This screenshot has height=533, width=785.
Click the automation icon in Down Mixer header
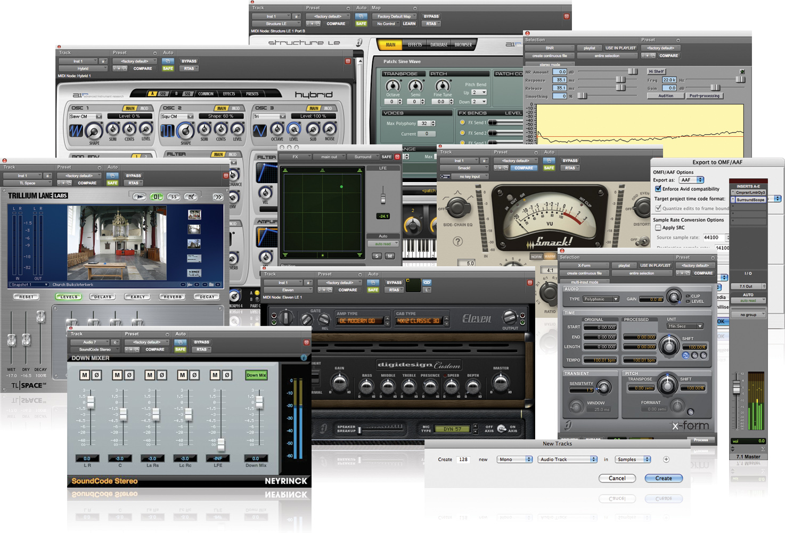[x=181, y=342]
